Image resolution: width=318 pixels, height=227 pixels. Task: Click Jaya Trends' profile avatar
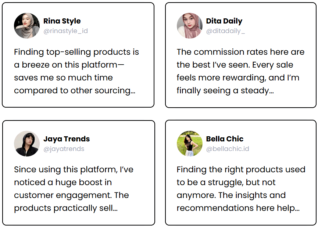(27, 144)
